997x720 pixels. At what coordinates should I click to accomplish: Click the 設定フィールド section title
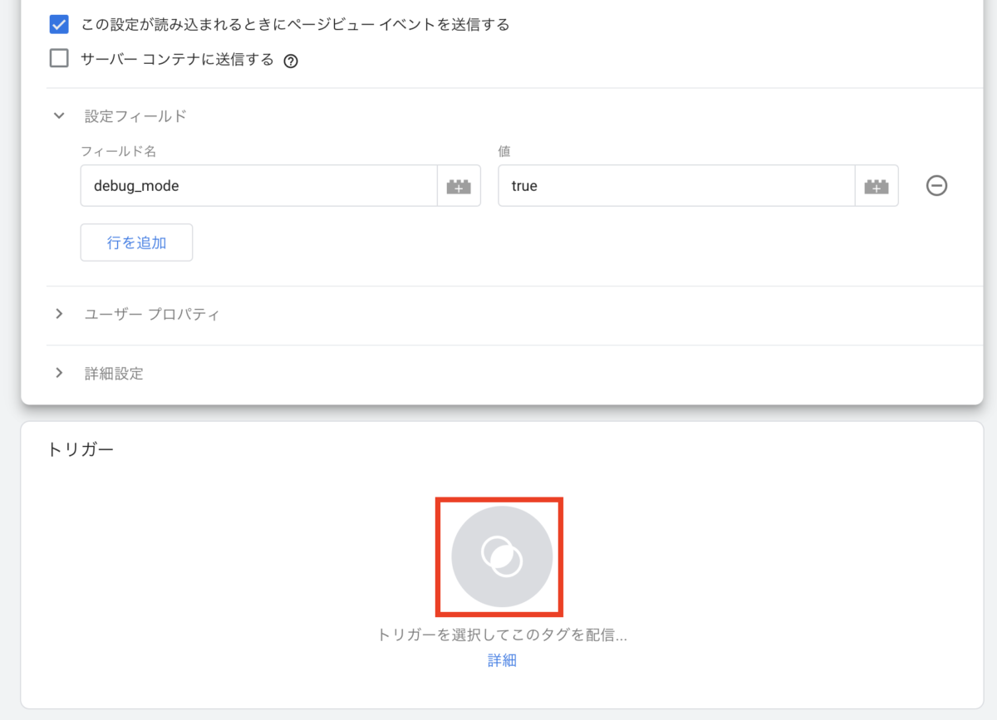[x=135, y=116]
